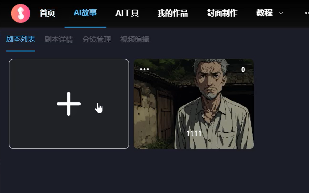Click the pink app logo
Image resolution: width=309 pixels, height=193 pixels.
pos(21,14)
